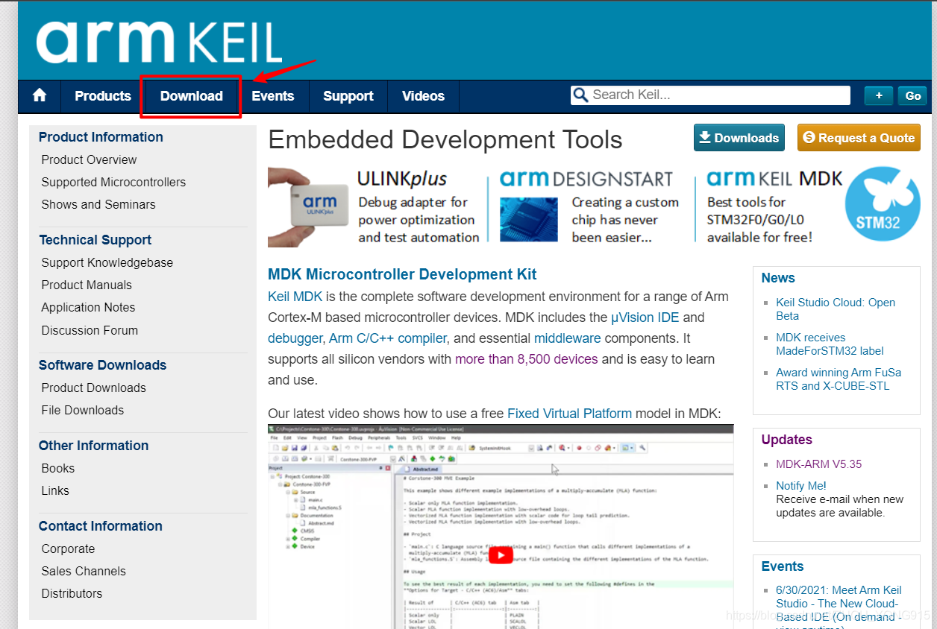Open MDK receives MadeForSTM32 label news

tap(830, 344)
